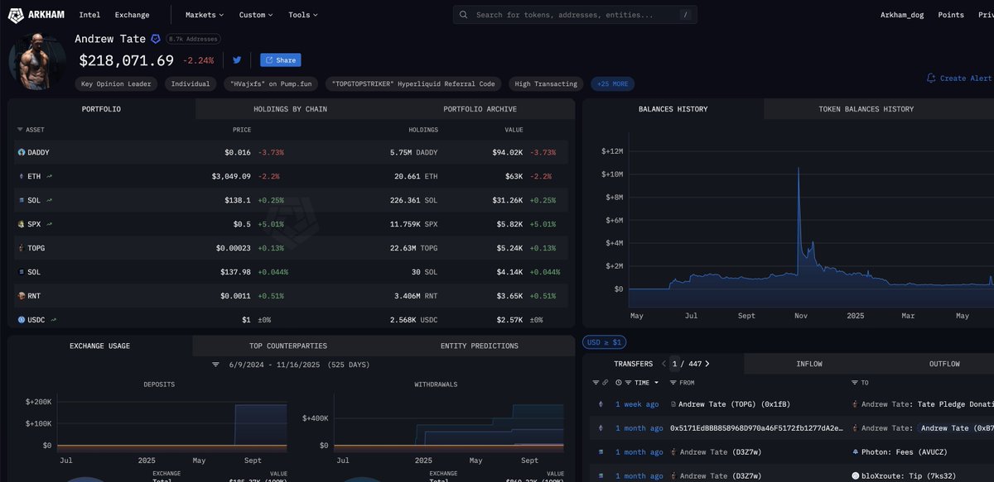Image resolution: width=994 pixels, height=482 pixels.
Task: Click the trend chart icon next to SPX
Action: pos(50,224)
